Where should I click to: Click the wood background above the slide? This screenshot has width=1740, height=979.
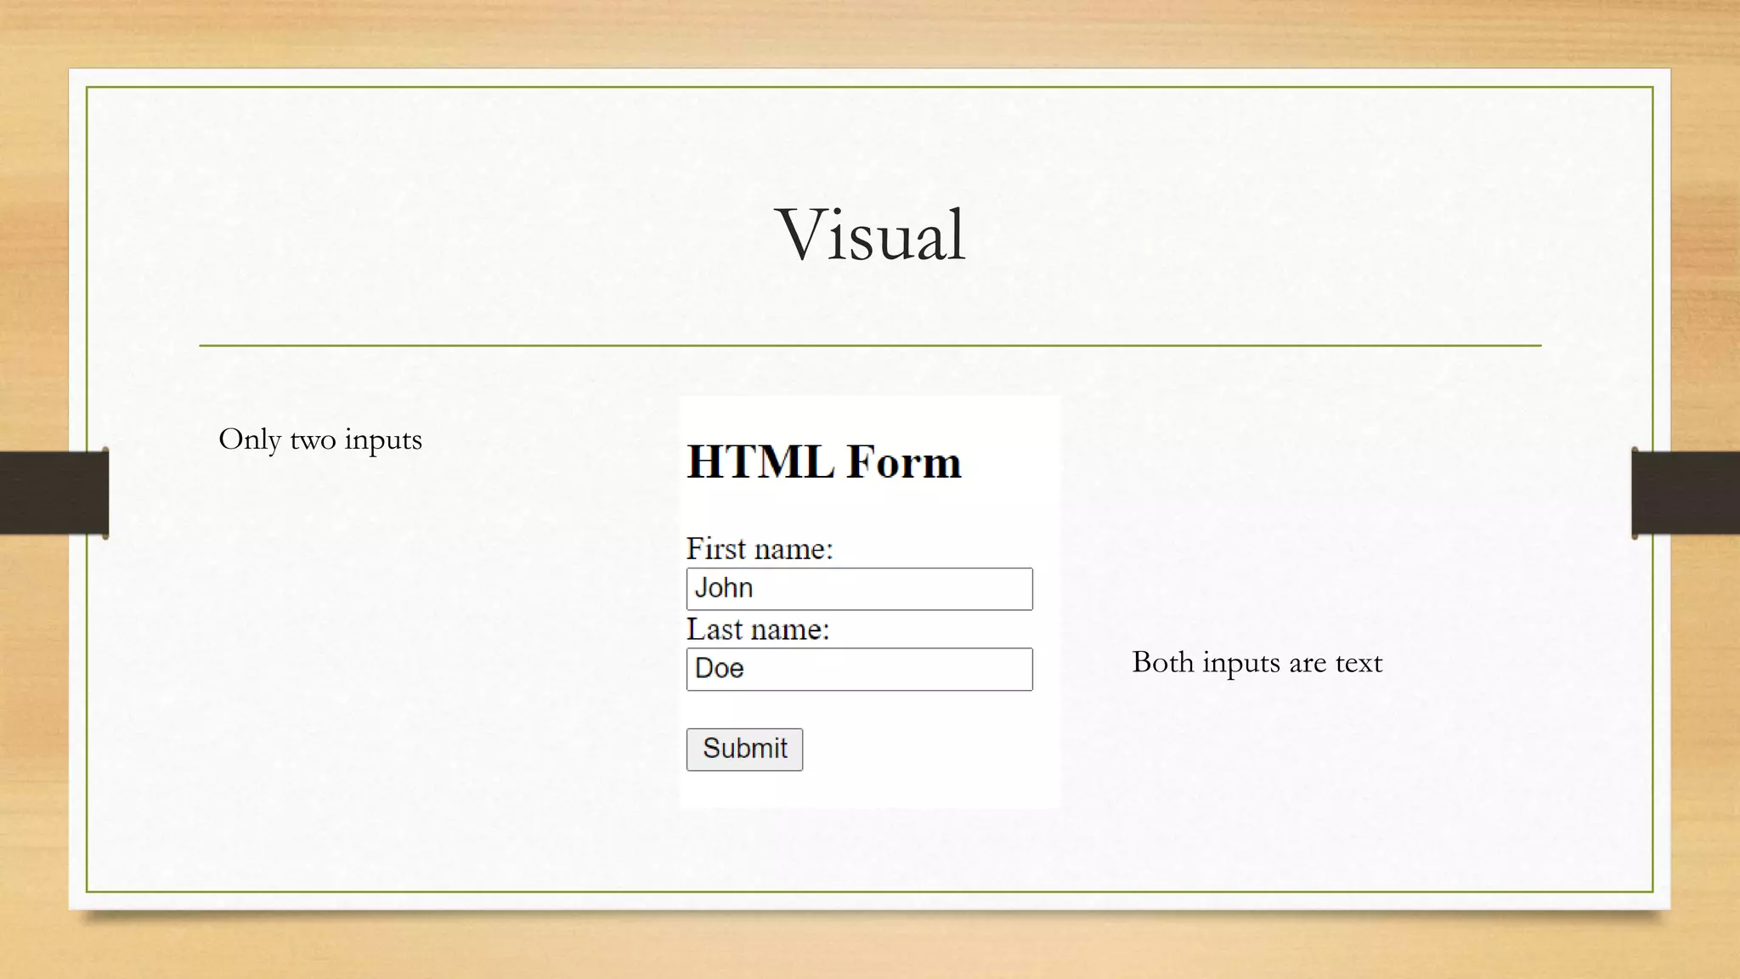point(870,32)
